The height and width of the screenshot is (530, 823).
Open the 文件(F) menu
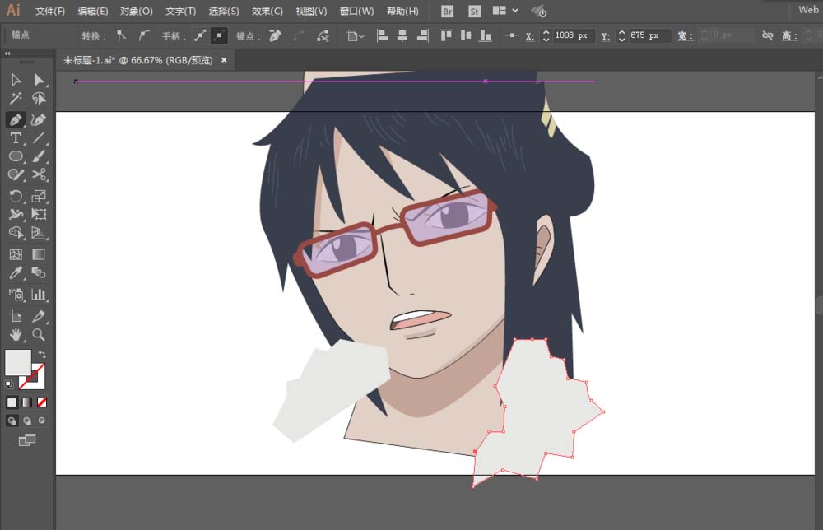click(x=50, y=11)
